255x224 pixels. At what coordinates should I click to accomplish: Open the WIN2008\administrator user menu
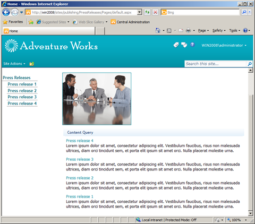[224, 45]
